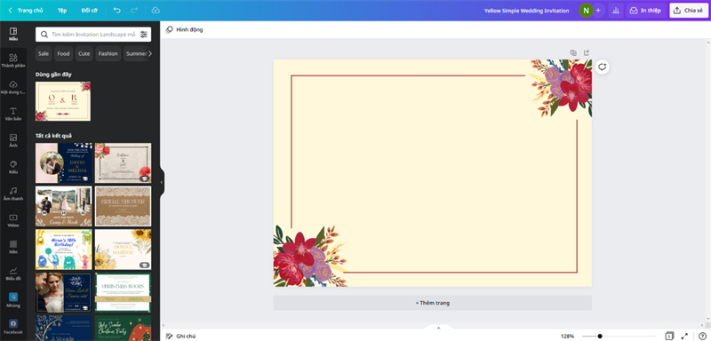Click the Chia sẻ share button
This screenshot has width=711, height=341.
[x=689, y=11]
